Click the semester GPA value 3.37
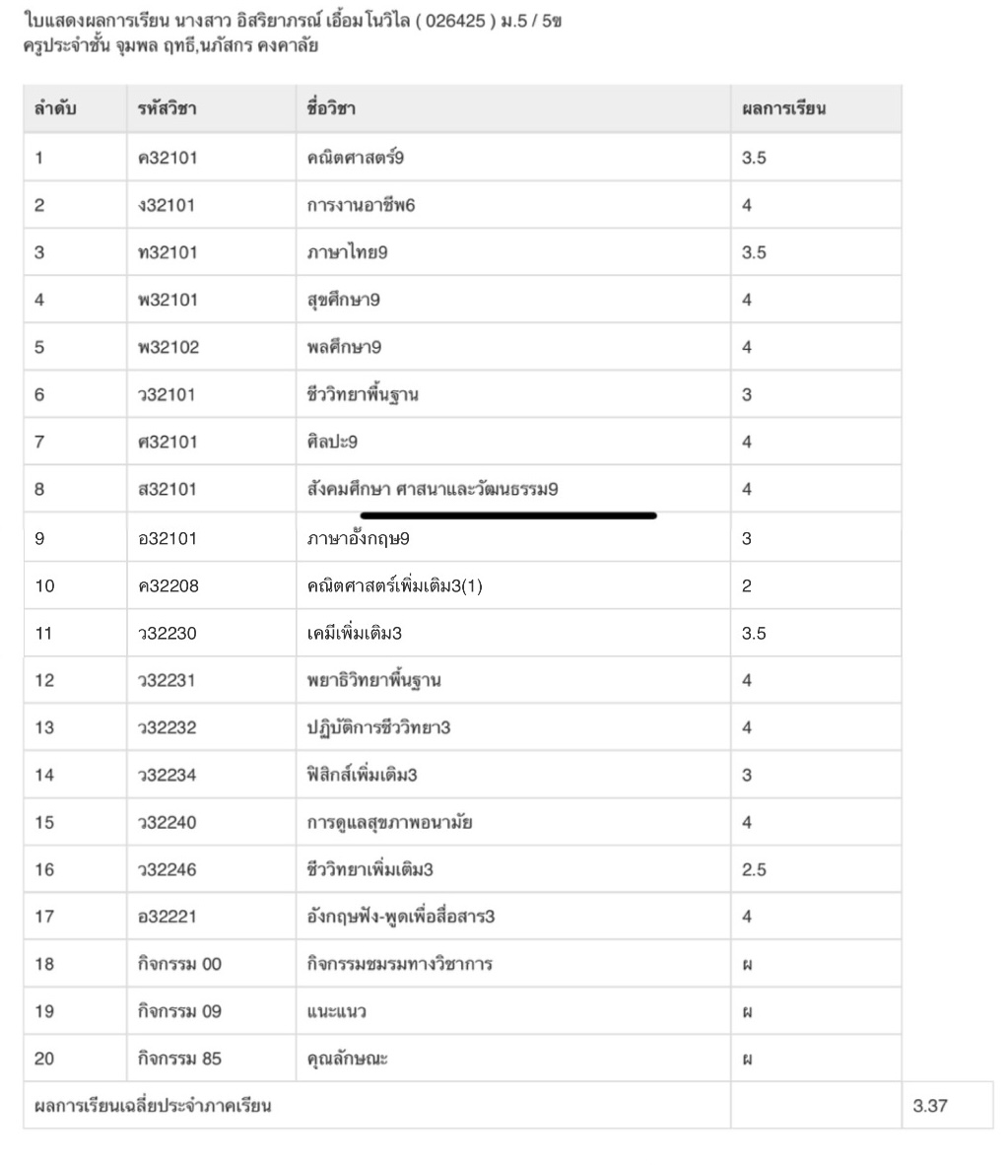The height and width of the screenshot is (1165, 1007). (x=929, y=1106)
